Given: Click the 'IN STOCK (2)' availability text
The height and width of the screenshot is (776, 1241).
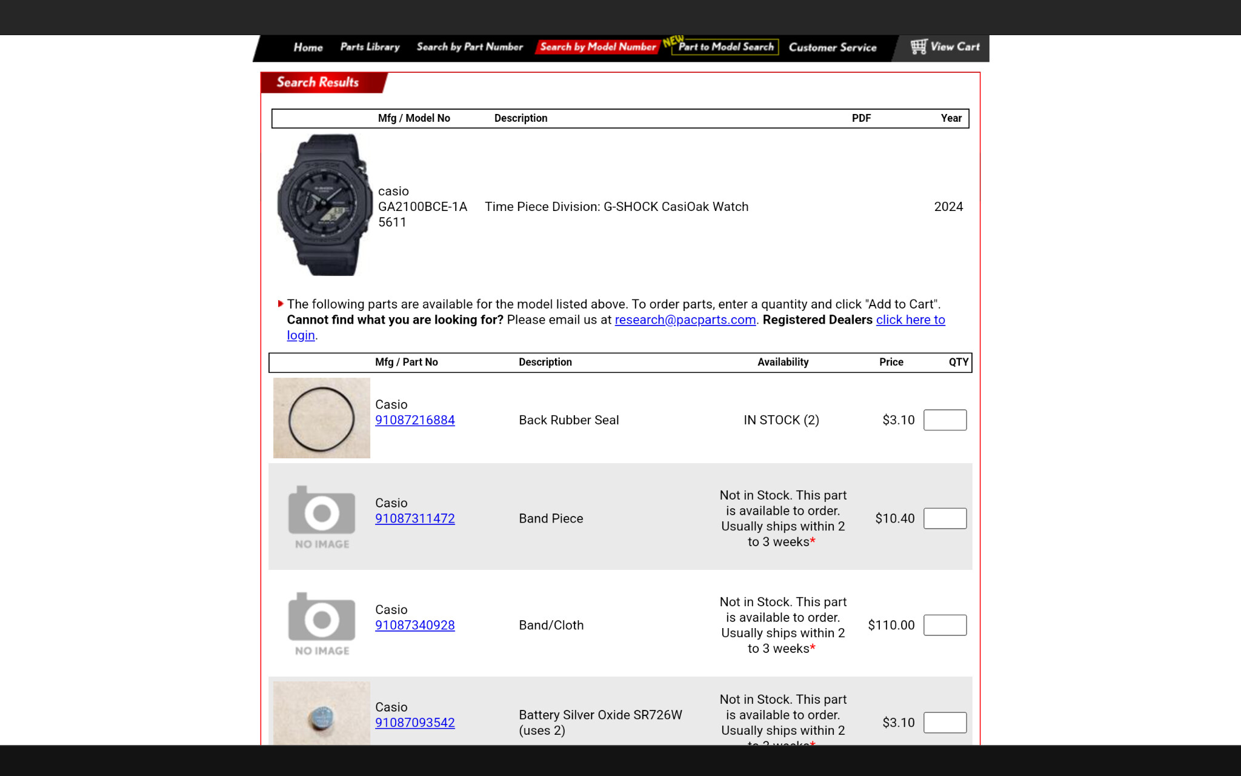Looking at the screenshot, I should click(781, 420).
